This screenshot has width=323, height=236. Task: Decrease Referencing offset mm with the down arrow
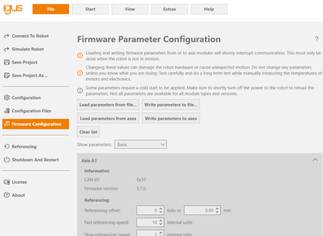(x=217, y=212)
